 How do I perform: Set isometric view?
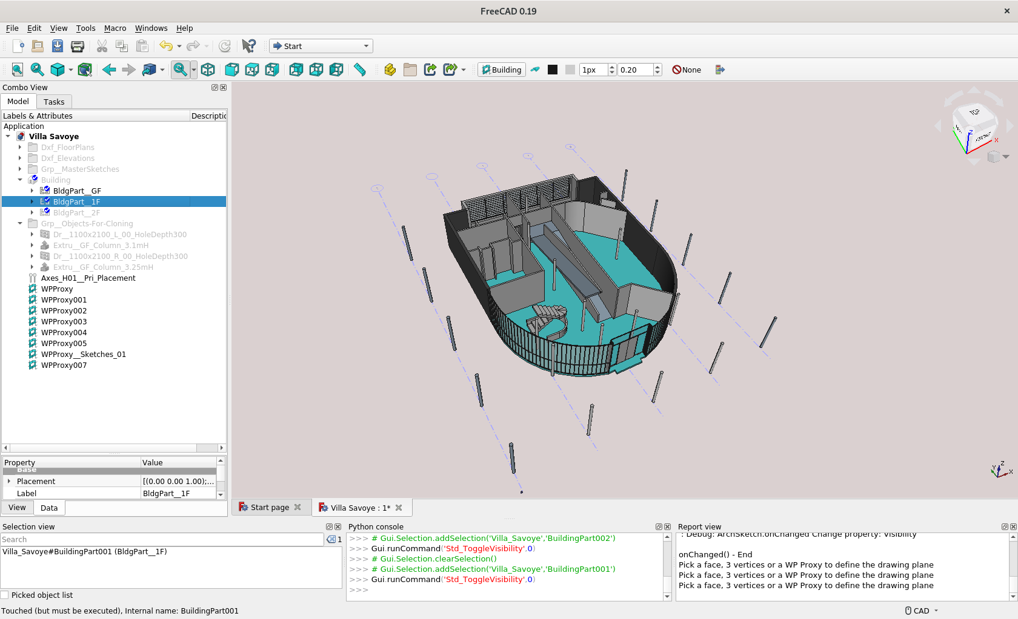pyautogui.click(x=208, y=70)
